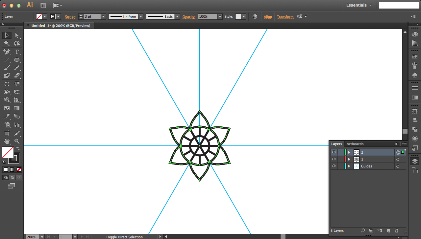Image resolution: width=421 pixels, height=239 pixels.
Task: Open the Symbols panel club icon
Action: (415, 75)
